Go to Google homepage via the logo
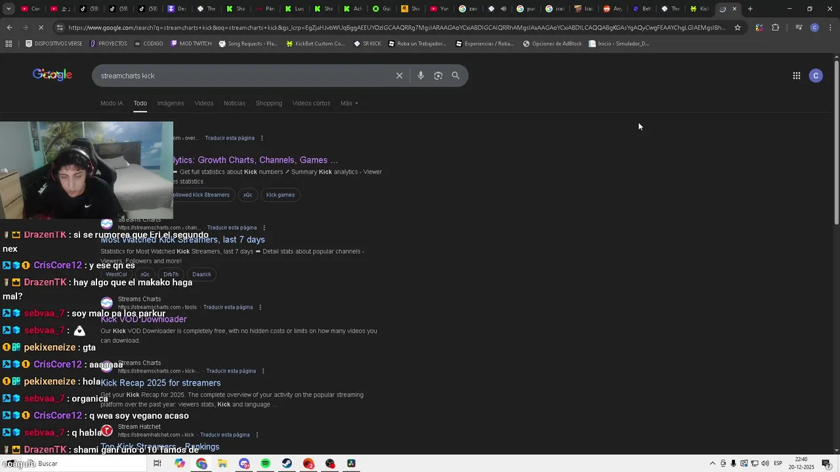 [52, 75]
